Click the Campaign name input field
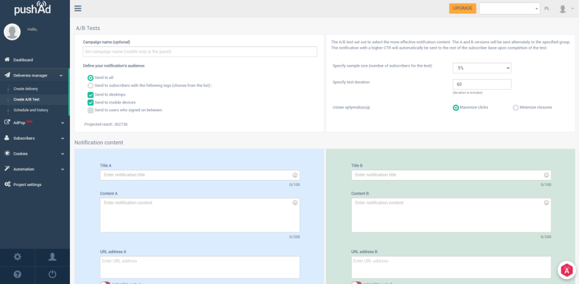This screenshot has height=284, width=579. (200, 52)
